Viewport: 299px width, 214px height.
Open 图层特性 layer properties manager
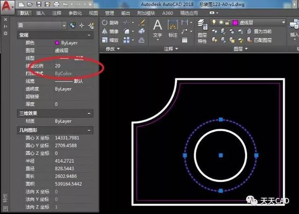click(202, 31)
